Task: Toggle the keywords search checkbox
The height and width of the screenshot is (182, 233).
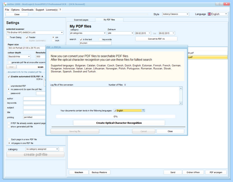Action: point(100,40)
